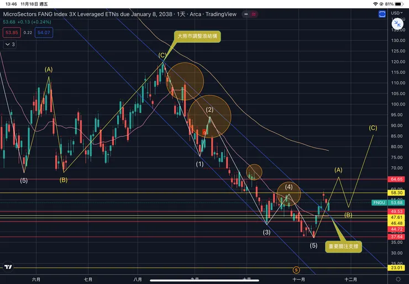
Task: Select the orange circle just below the (C) peak
Action: point(185,81)
